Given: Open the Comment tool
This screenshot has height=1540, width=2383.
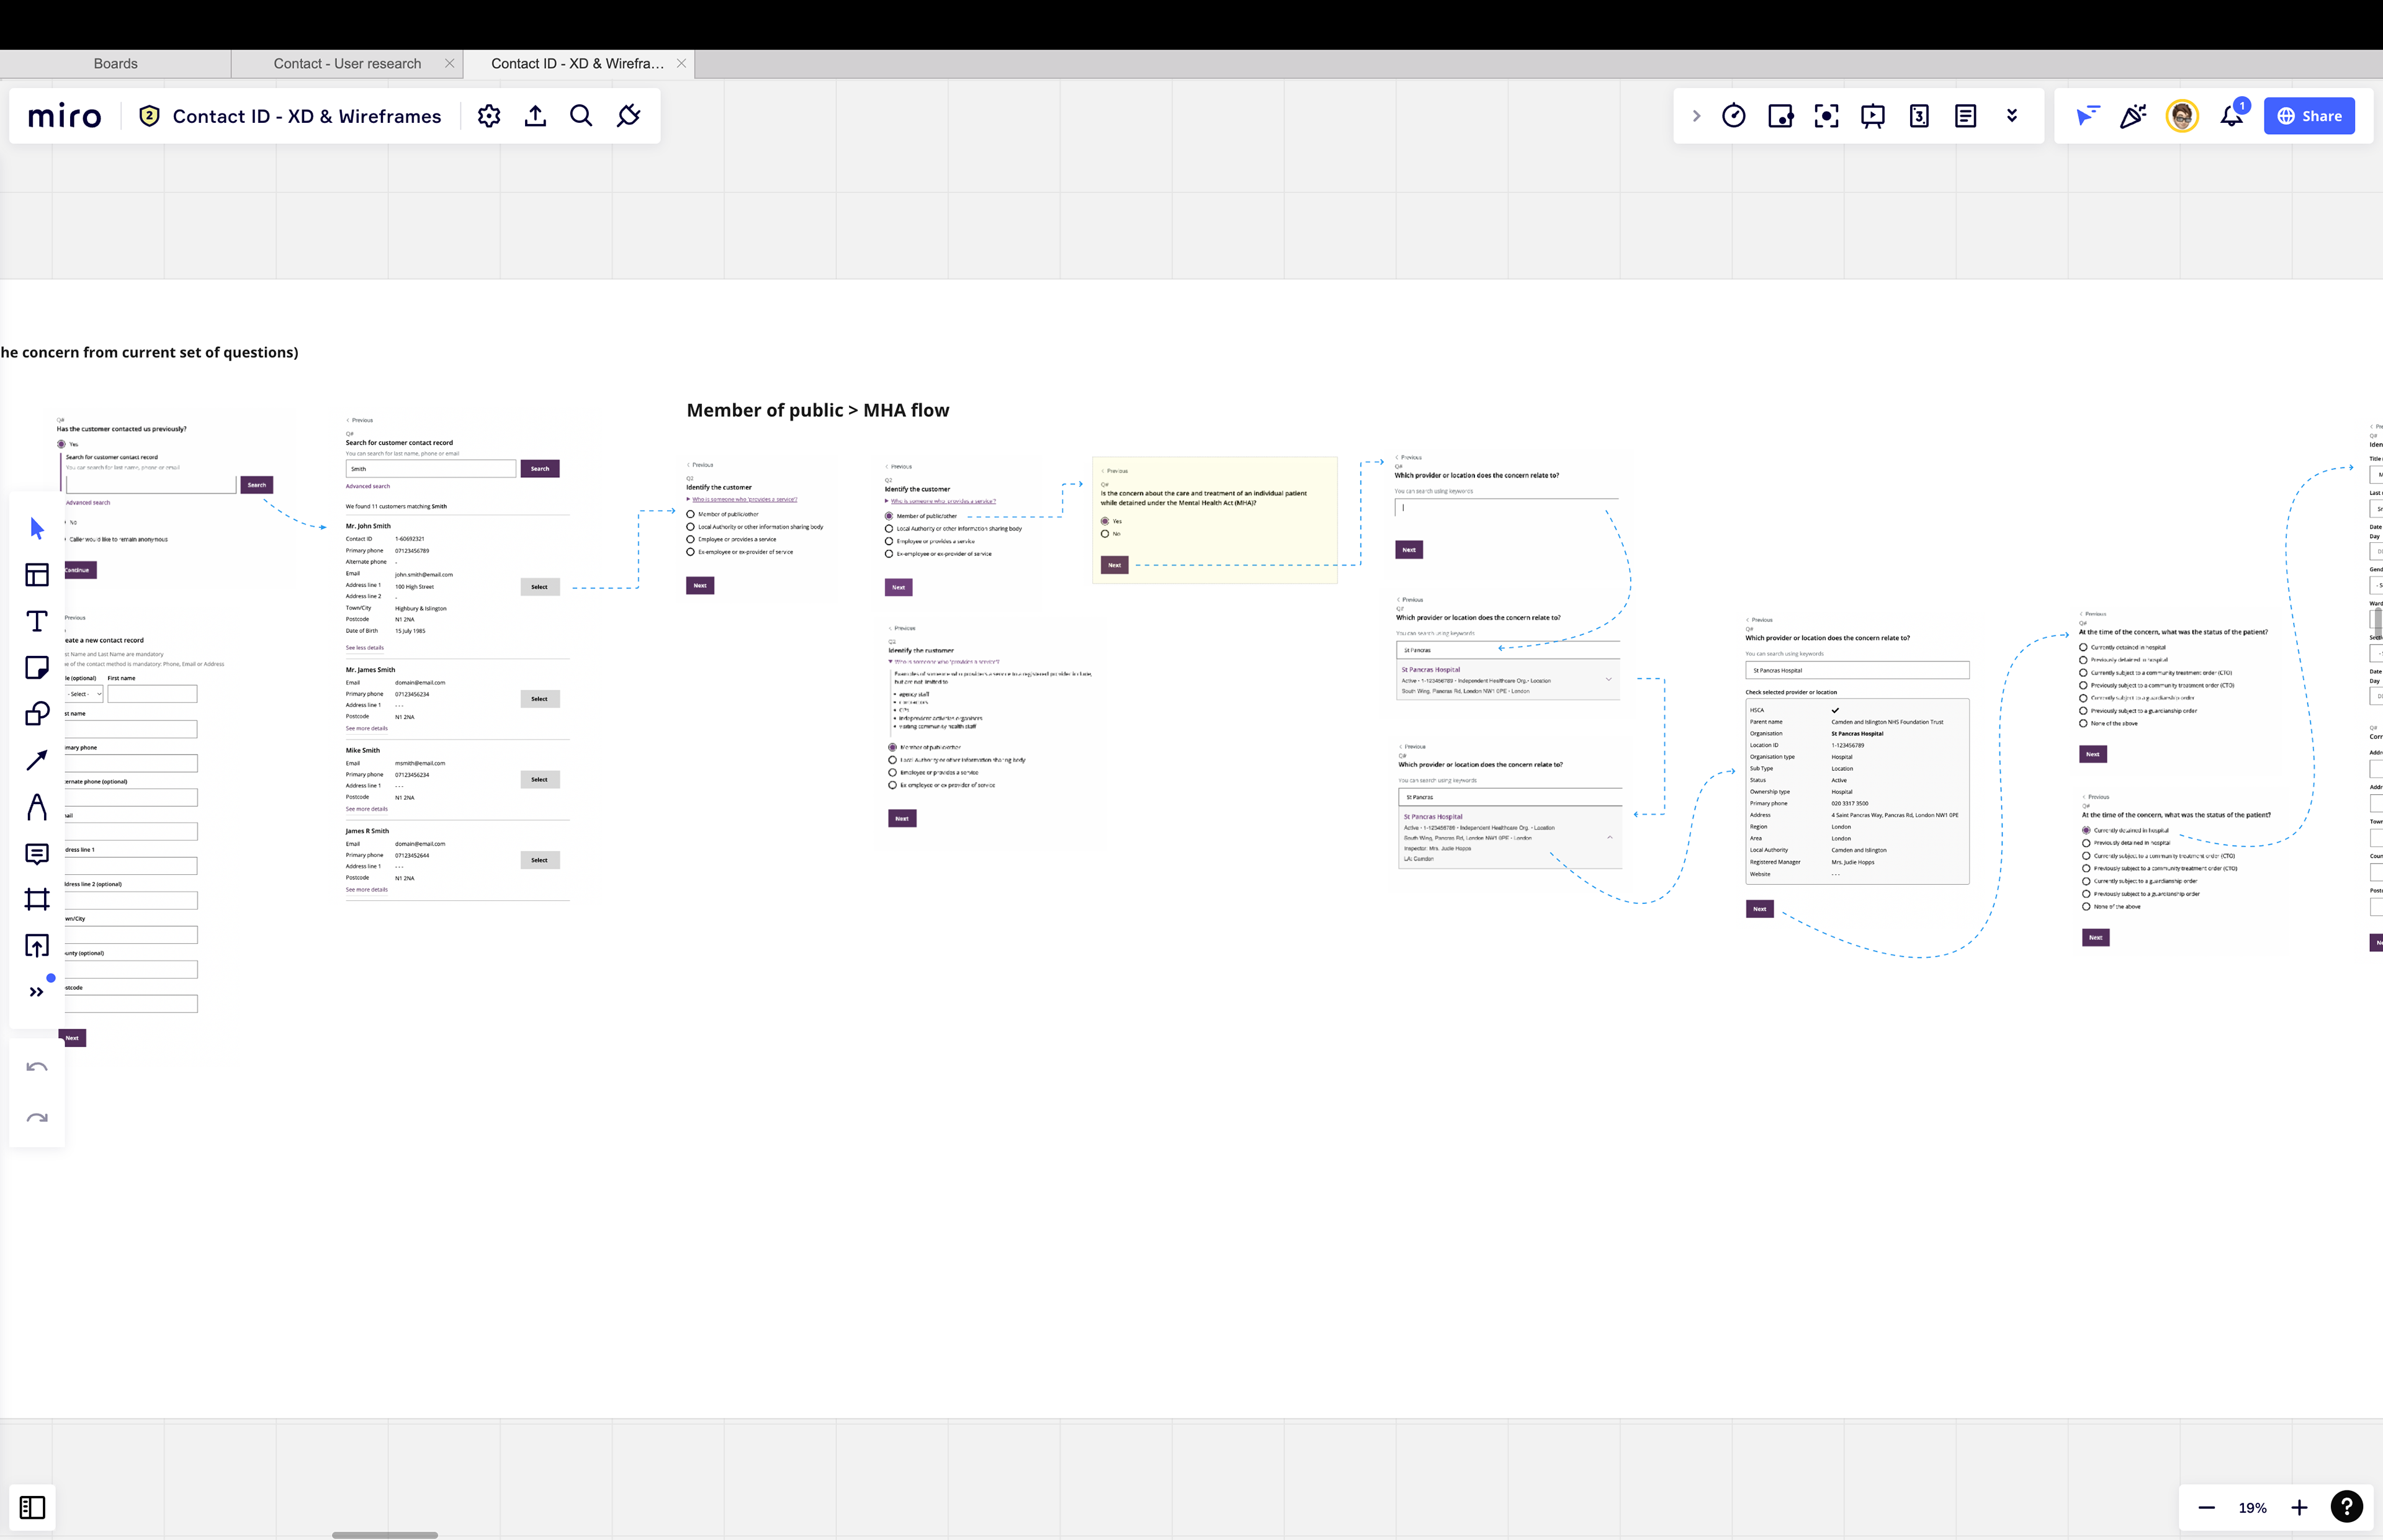Looking at the screenshot, I should point(37,853).
